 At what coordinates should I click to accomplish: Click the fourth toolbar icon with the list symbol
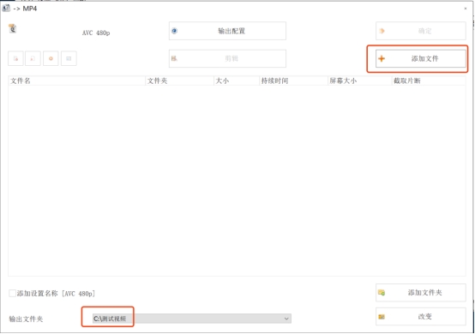pyautogui.click(x=69, y=58)
